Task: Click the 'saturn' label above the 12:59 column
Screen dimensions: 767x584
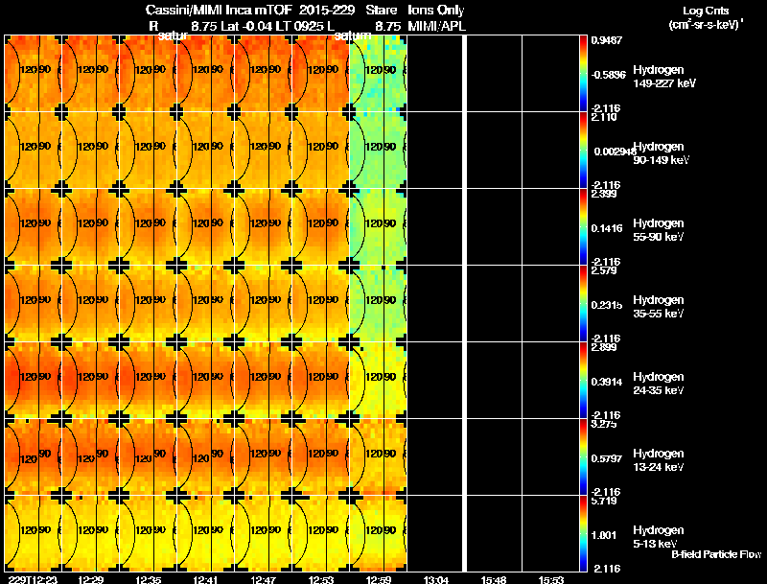Action: (x=353, y=35)
